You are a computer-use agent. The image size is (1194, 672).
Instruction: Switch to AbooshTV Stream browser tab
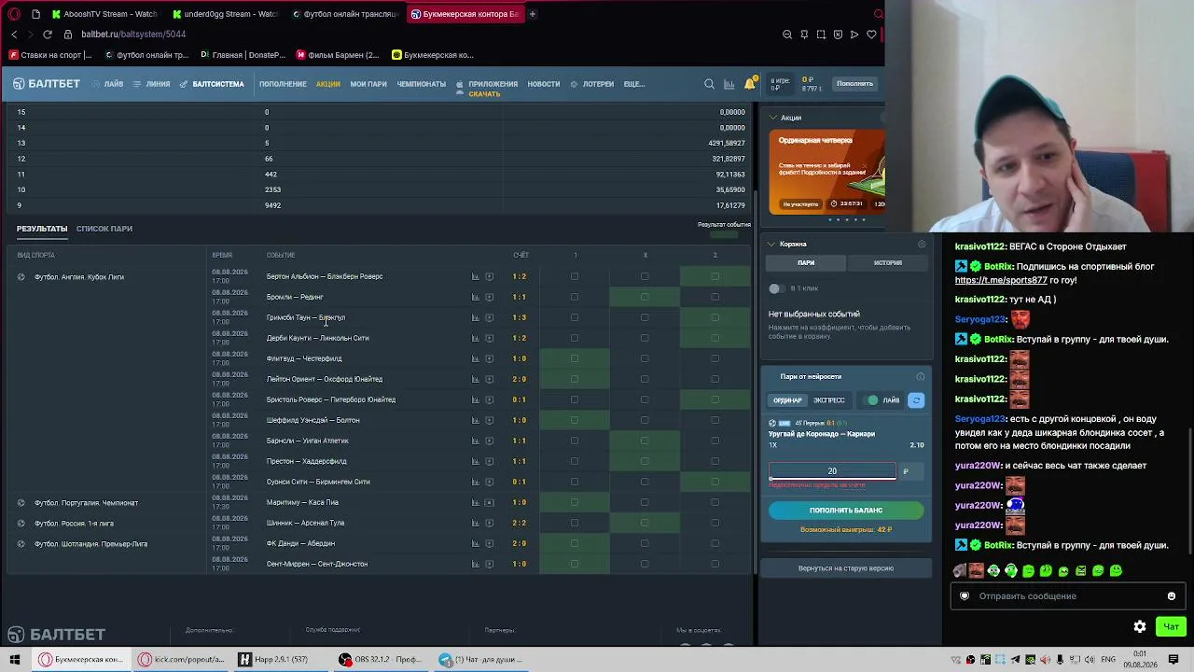104,14
